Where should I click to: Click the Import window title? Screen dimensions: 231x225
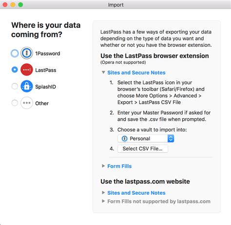click(x=115, y=5)
